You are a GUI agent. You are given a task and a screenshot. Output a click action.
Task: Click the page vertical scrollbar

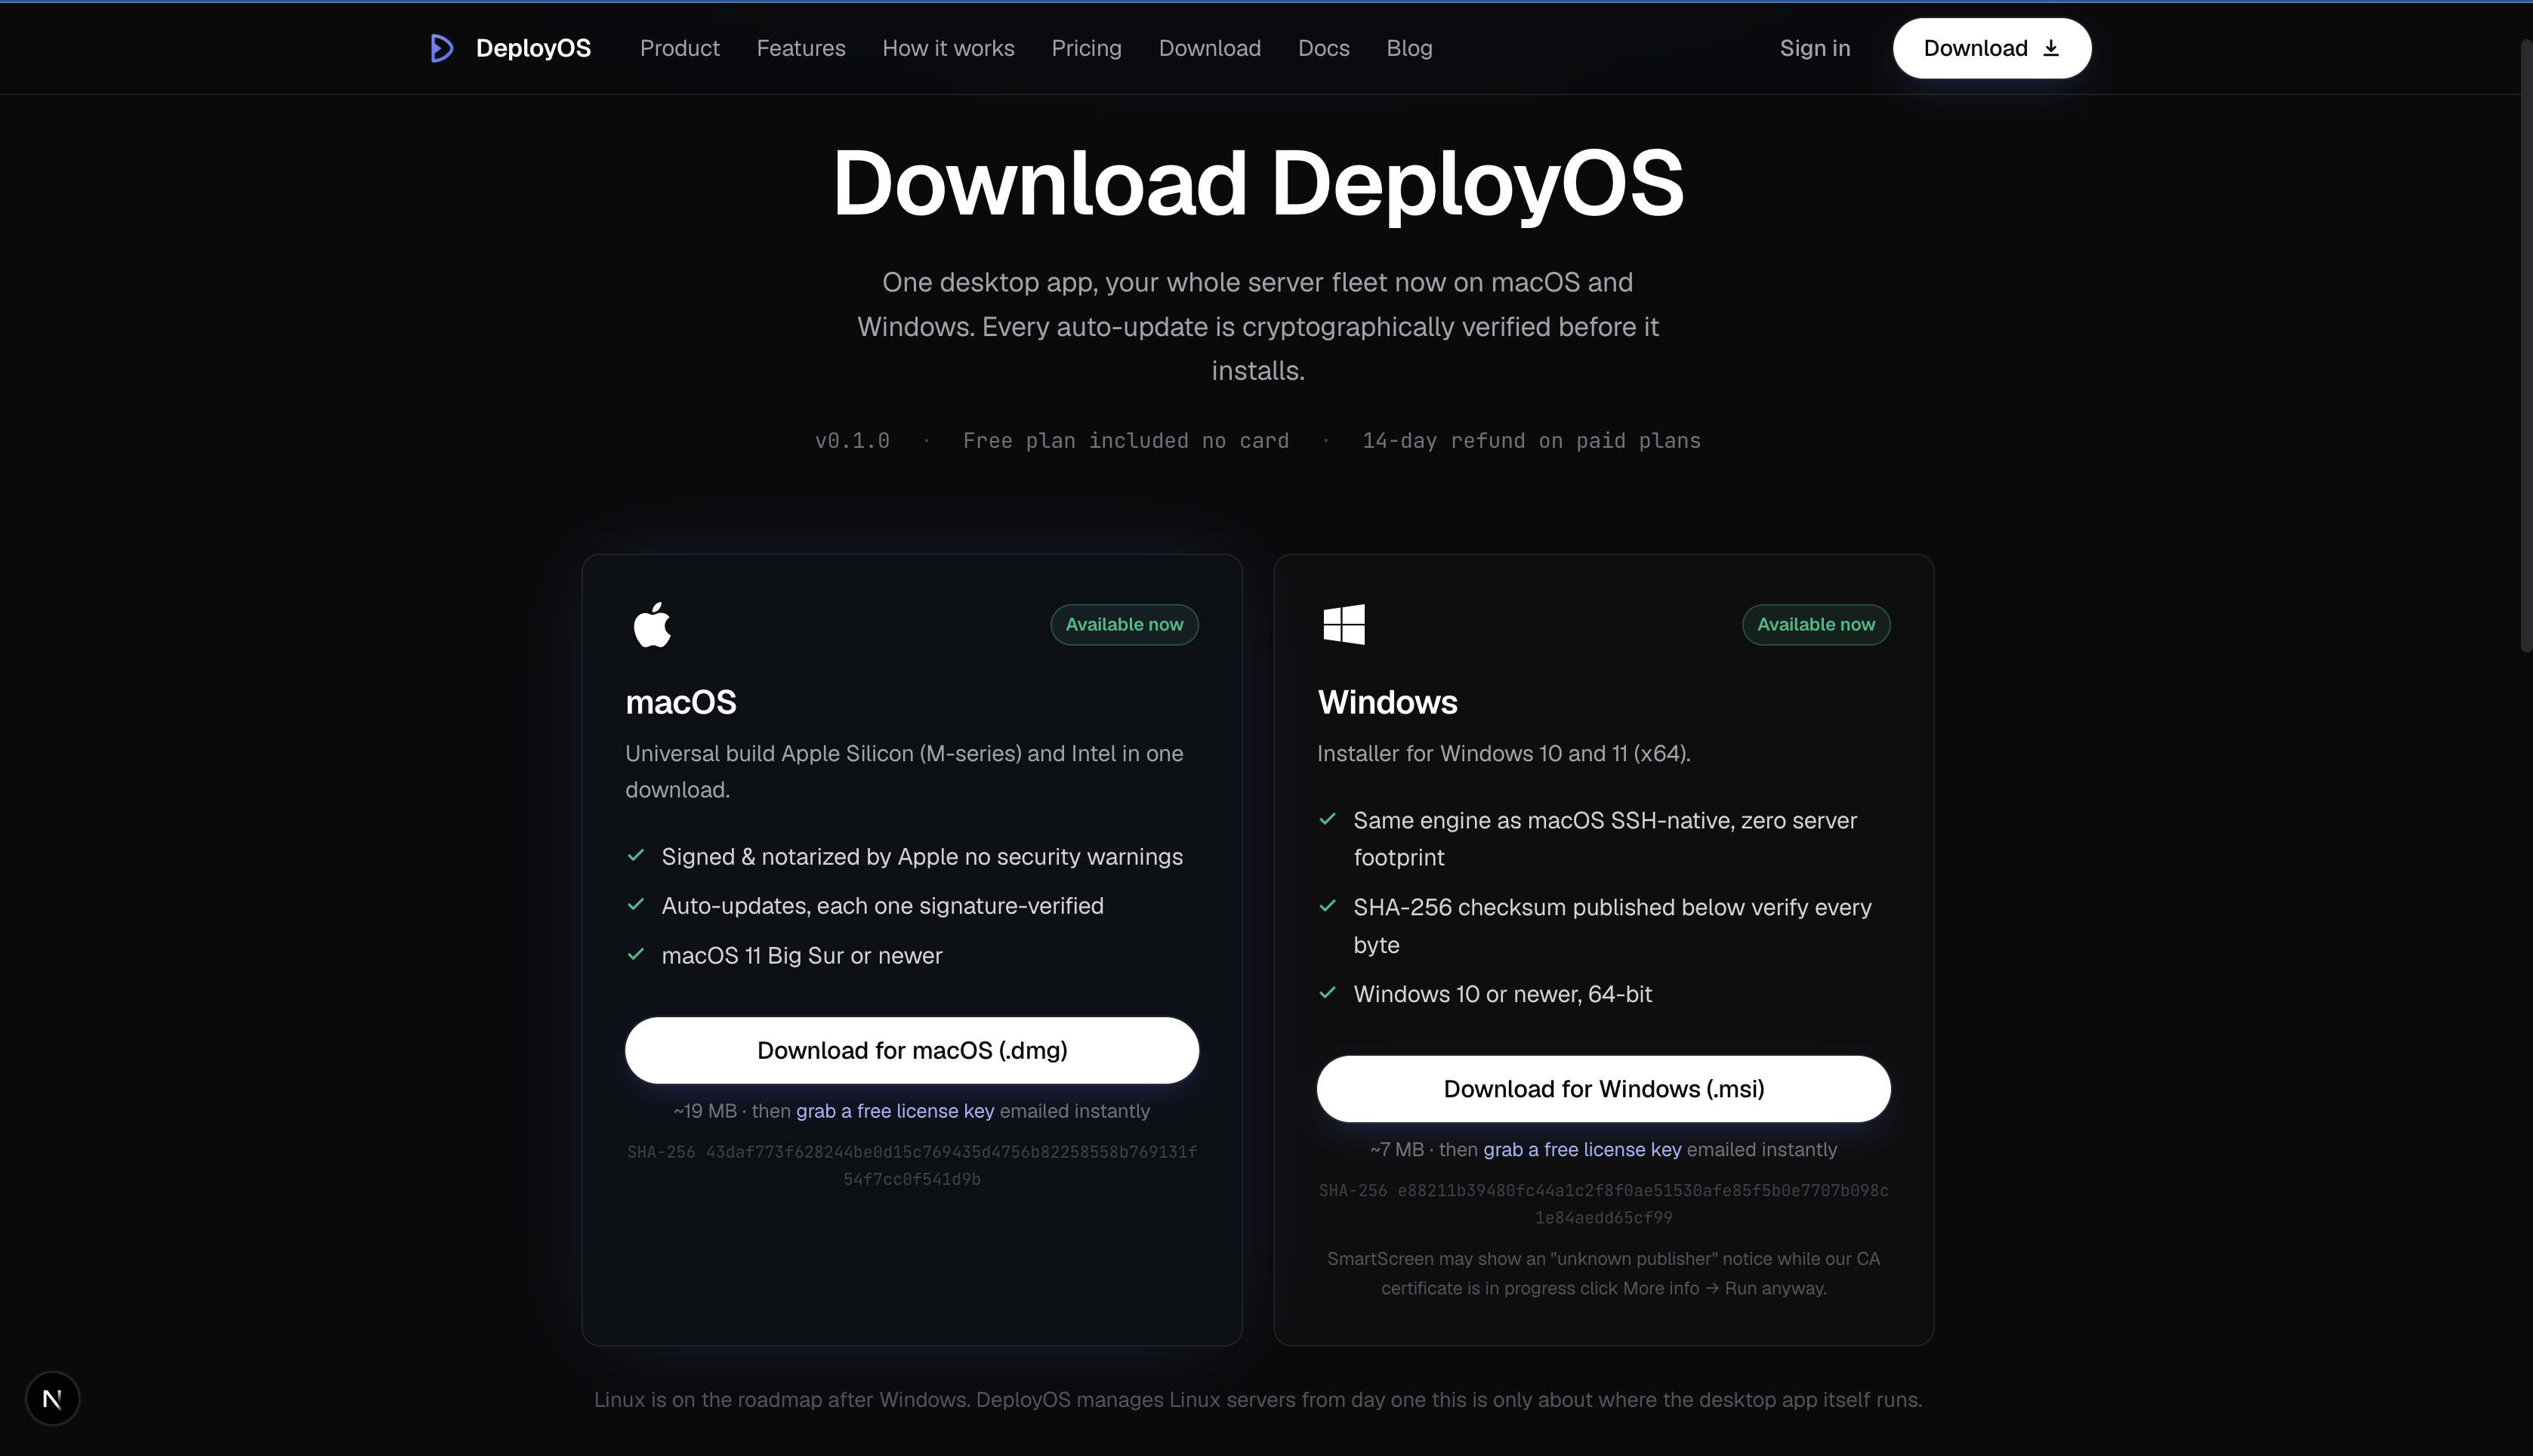coord(2526,345)
